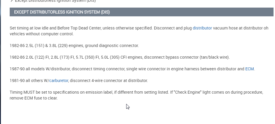The image size is (275, 124).
Task: Click the chevron arrow beside the top breadcrumb
Action: [11, 1]
